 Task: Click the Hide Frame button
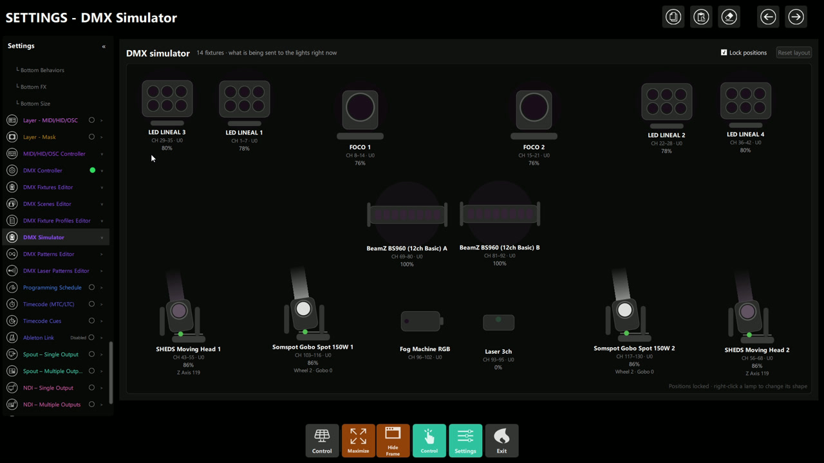click(x=393, y=440)
